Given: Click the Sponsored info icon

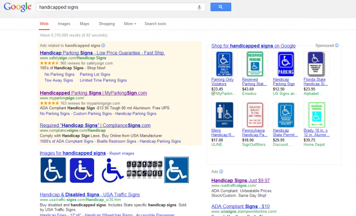Looking at the screenshot, I should (337, 46).
